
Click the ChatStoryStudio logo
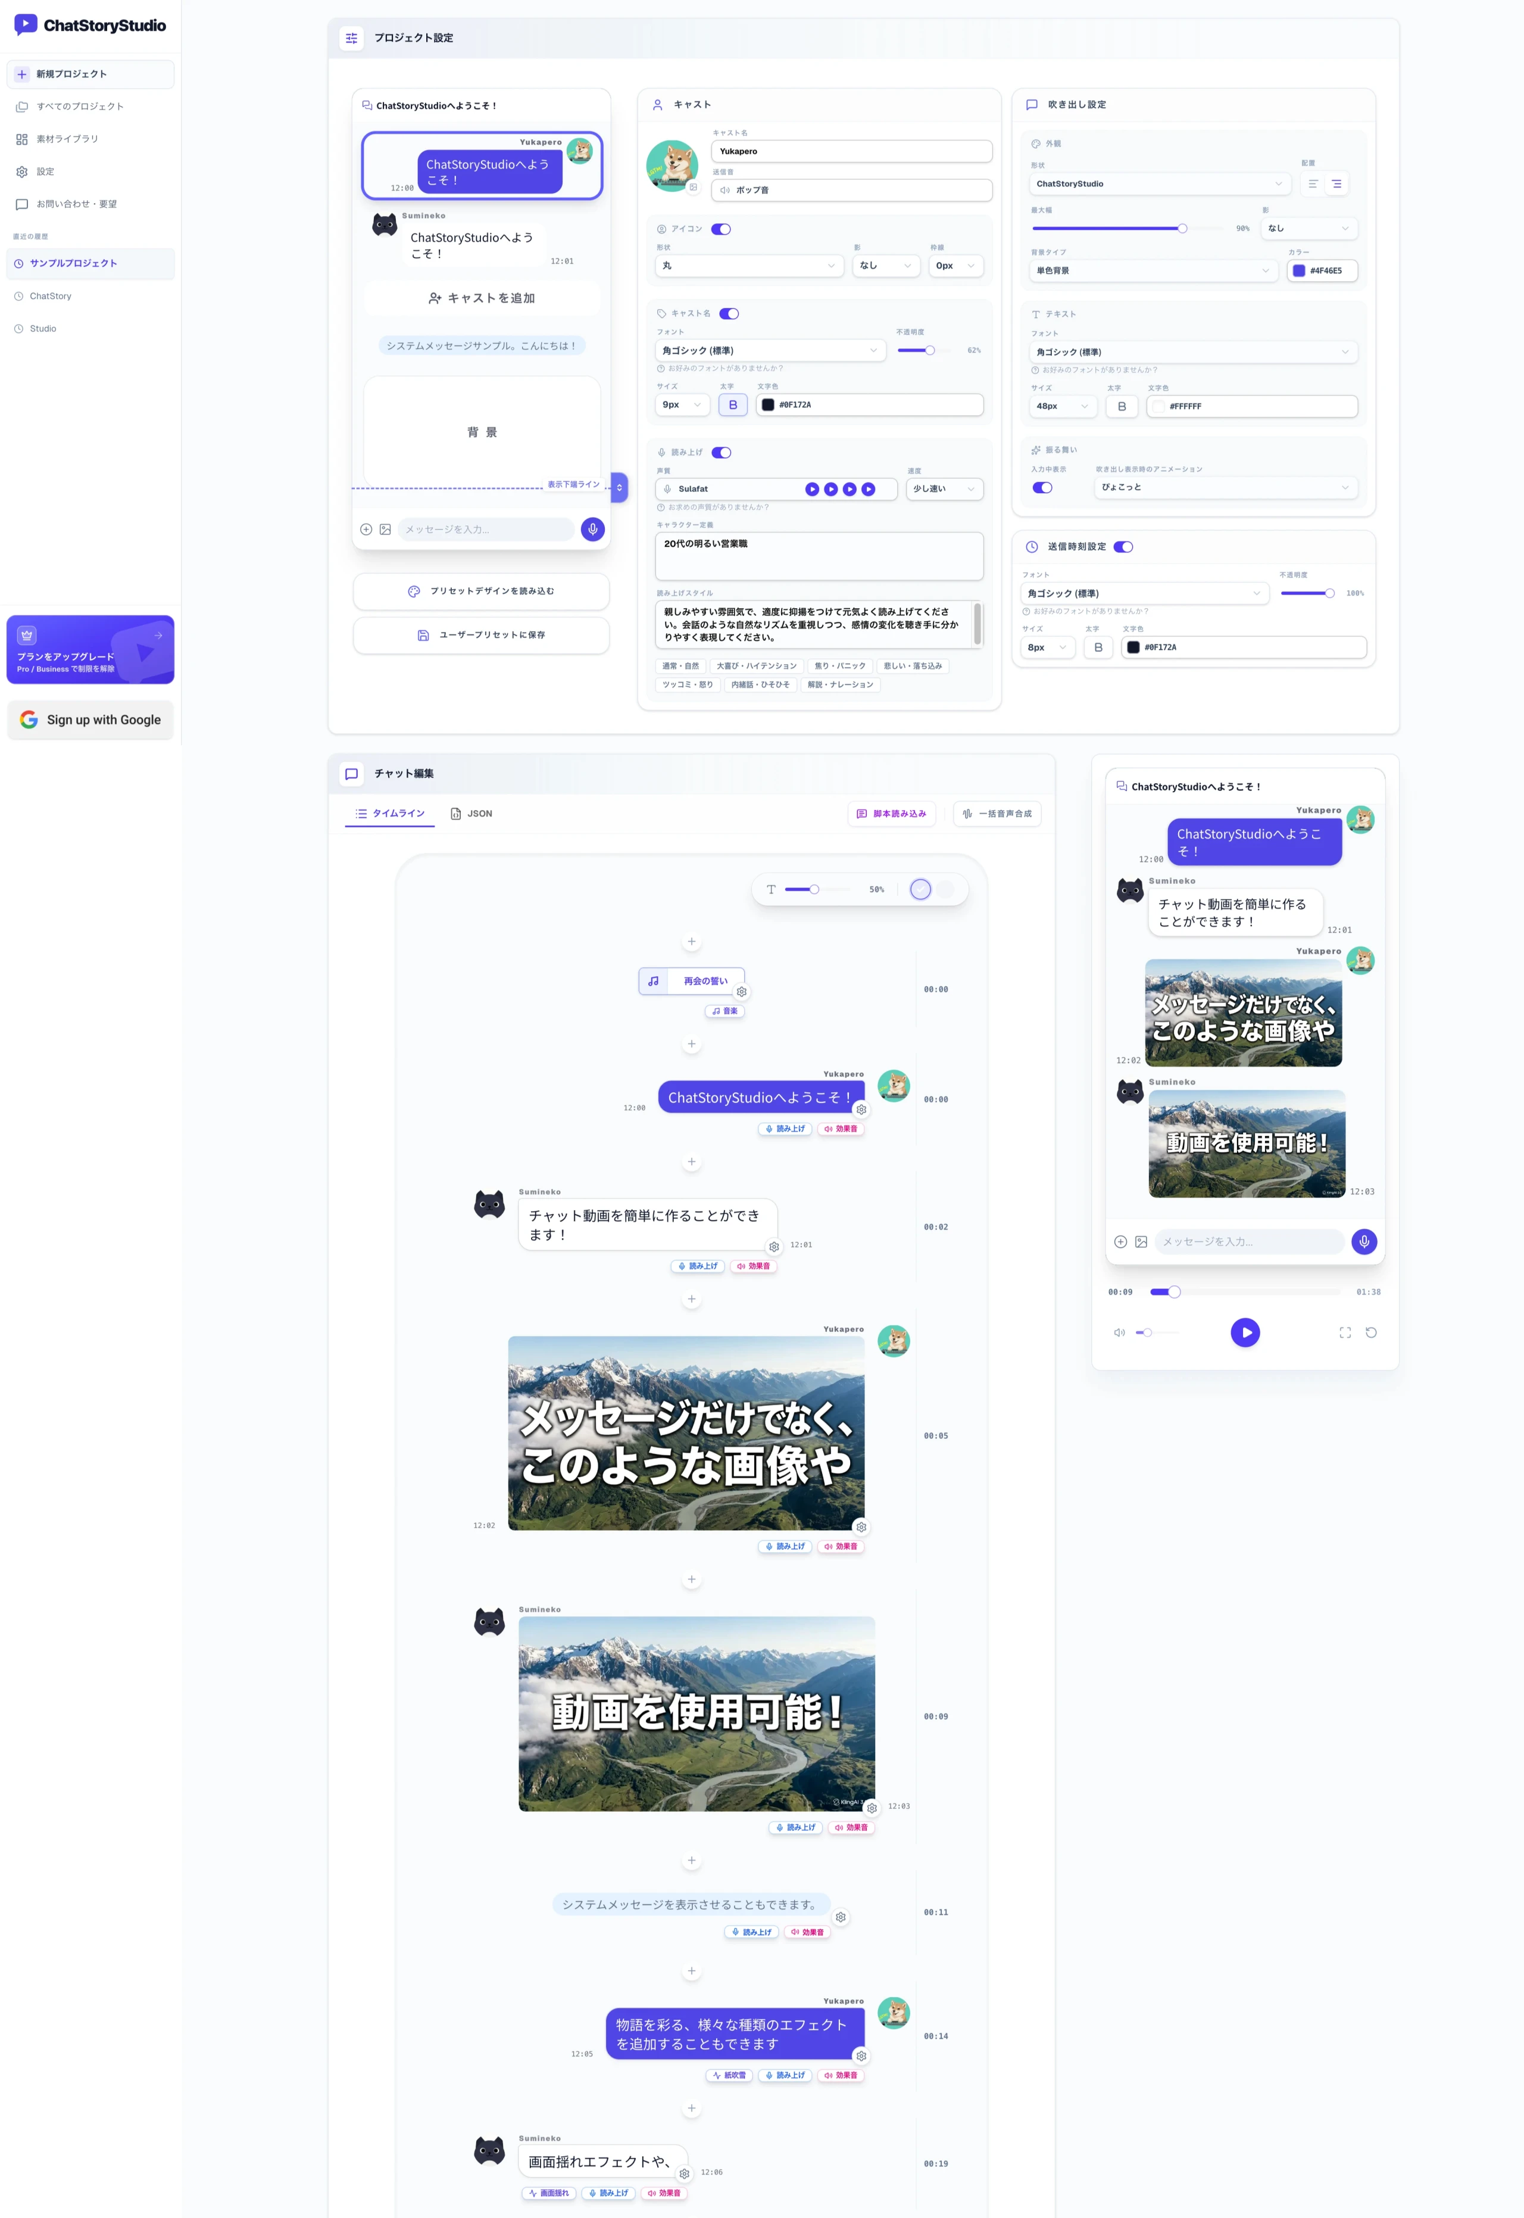click(90, 26)
